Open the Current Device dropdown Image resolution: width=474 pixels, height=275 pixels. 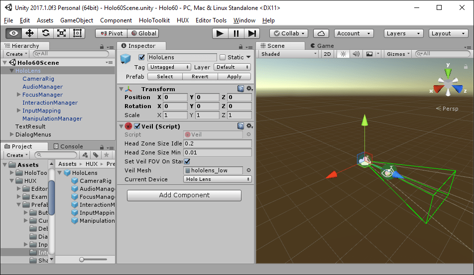tap(218, 179)
